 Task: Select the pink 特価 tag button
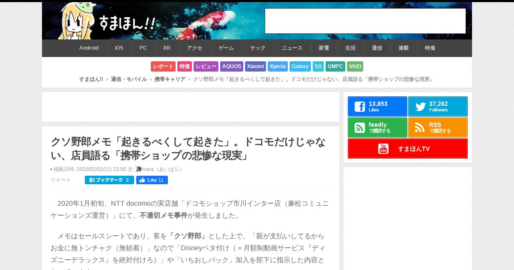click(185, 66)
